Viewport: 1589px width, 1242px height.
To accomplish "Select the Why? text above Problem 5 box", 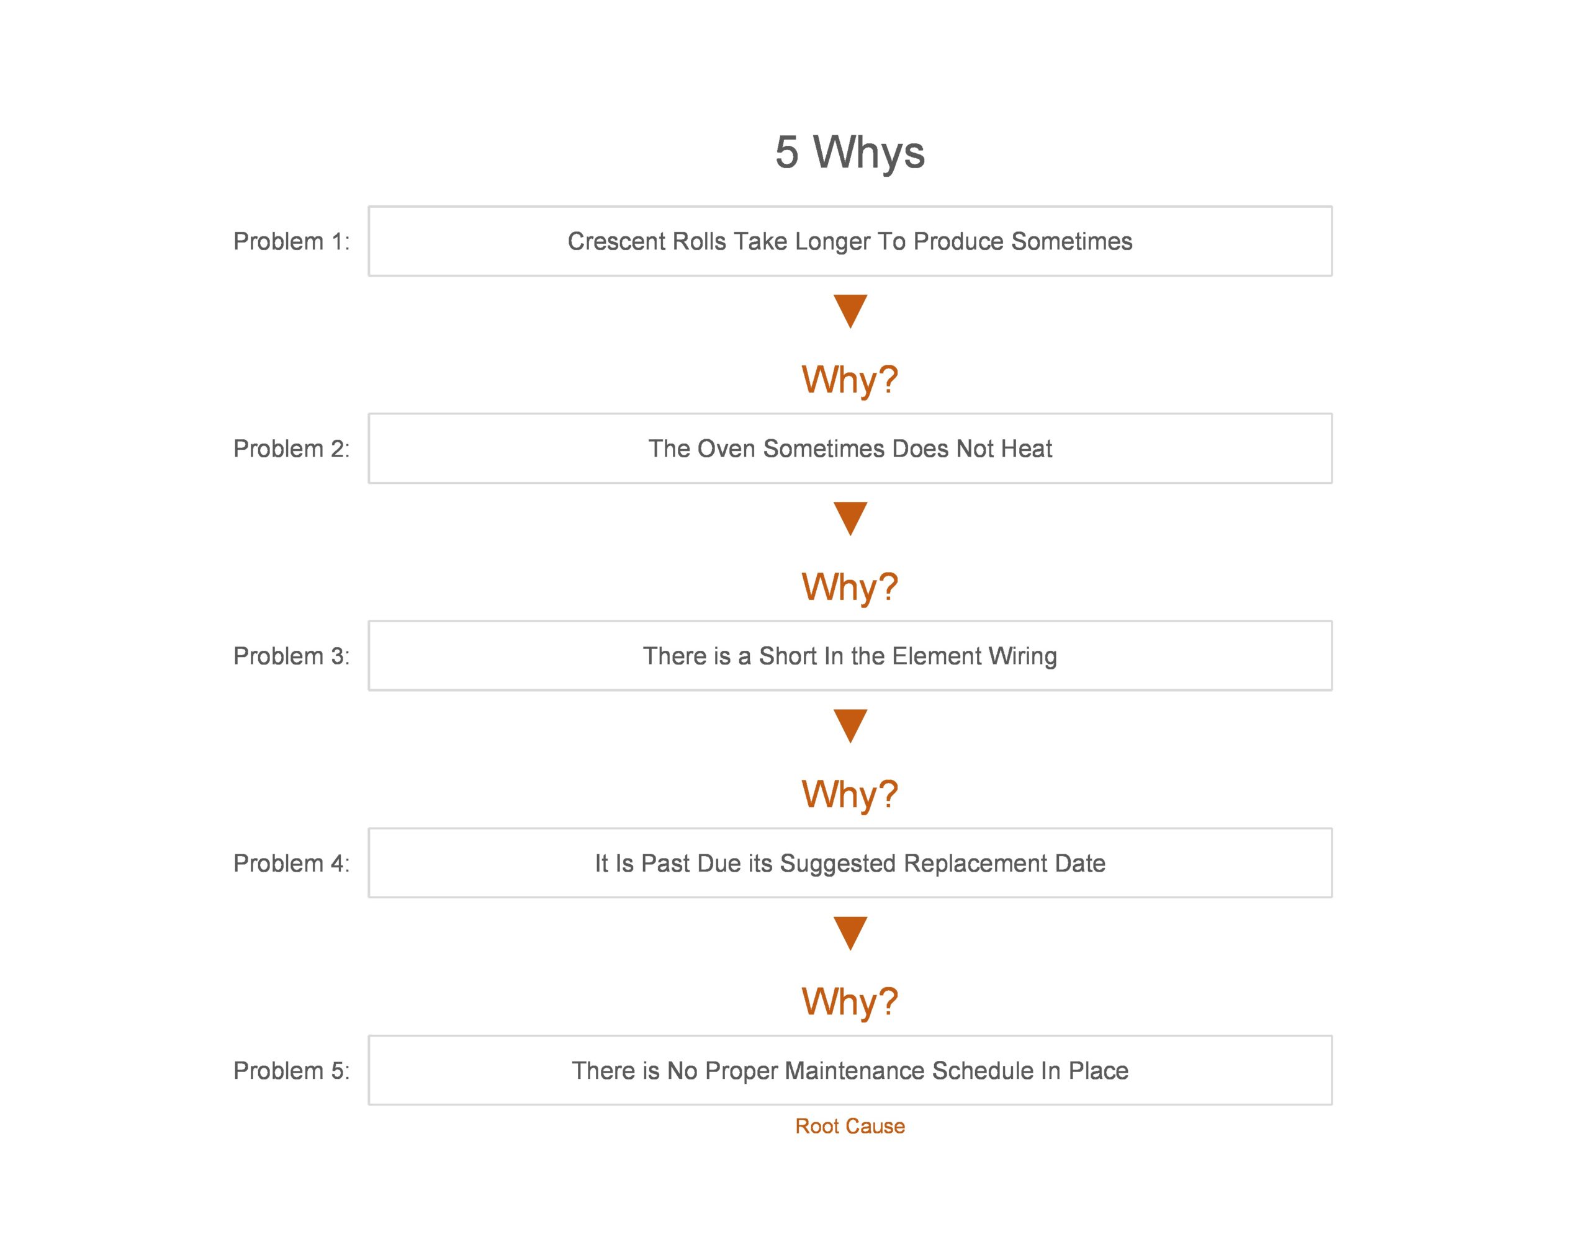I will pos(850,1002).
